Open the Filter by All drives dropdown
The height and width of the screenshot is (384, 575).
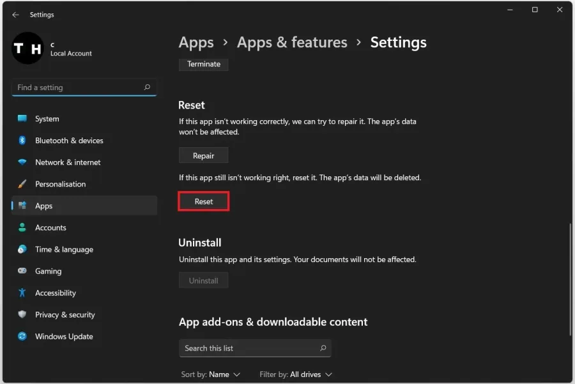click(296, 374)
